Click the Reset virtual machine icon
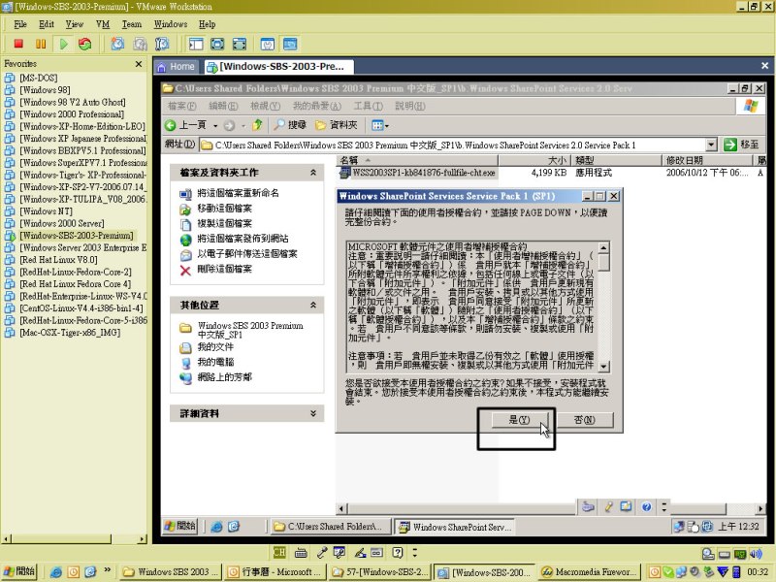Screen dimensions: 776x582 point(85,44)
